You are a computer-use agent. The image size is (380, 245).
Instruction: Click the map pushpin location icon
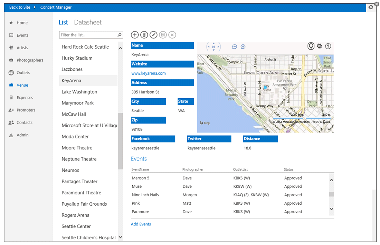click(x=311, y=46)
